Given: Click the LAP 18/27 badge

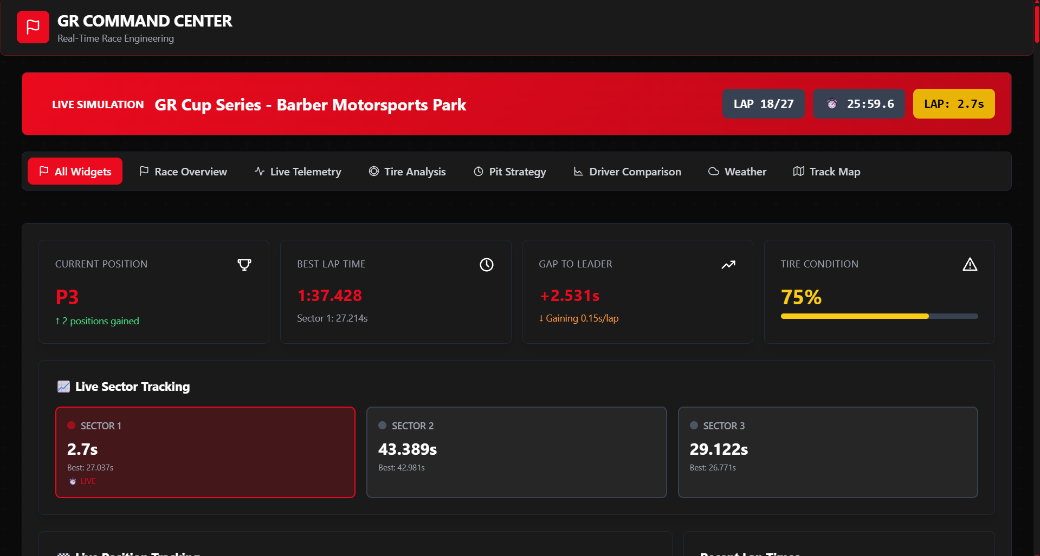Looking at the screenshot, I should [x=764, y=104].
